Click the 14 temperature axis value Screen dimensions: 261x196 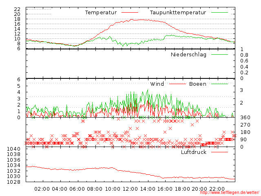(17, 29)
